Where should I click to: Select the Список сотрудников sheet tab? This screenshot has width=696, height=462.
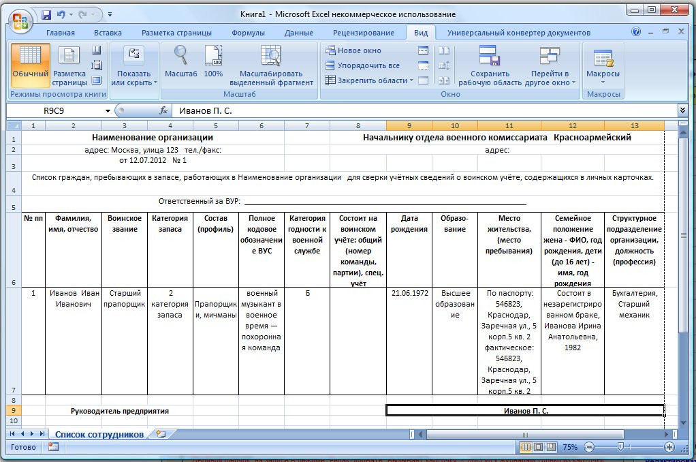tap(99, 434)
